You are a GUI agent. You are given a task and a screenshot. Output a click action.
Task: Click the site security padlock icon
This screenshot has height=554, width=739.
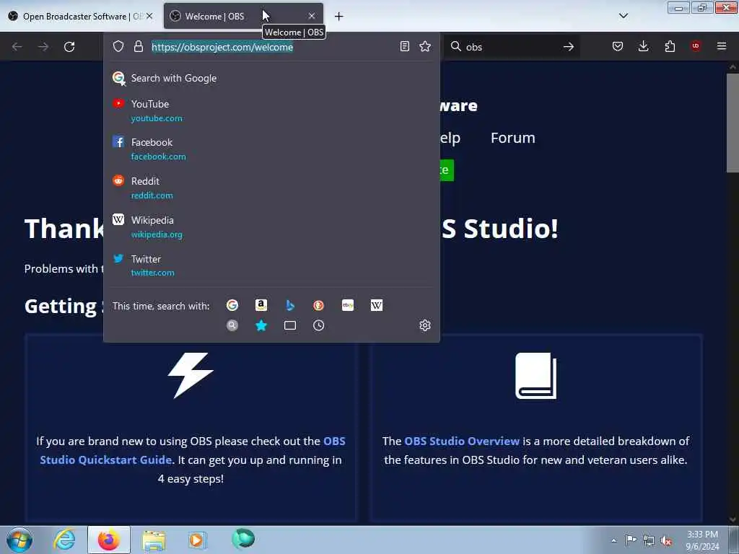138,46
